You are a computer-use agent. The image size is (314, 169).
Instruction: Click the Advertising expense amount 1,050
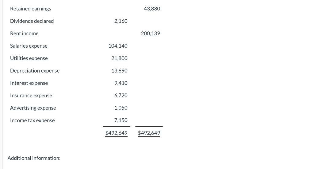[121, 108]
